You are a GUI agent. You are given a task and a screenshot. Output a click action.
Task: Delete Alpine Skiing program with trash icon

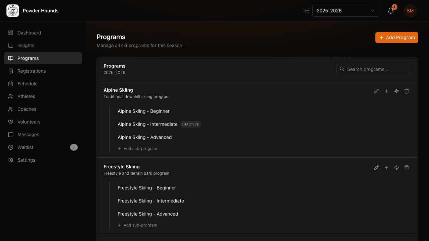pyautogui.click(x=407, y=91)
